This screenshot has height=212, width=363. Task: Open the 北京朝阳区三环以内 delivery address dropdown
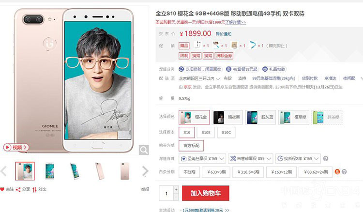coord(199,78)
